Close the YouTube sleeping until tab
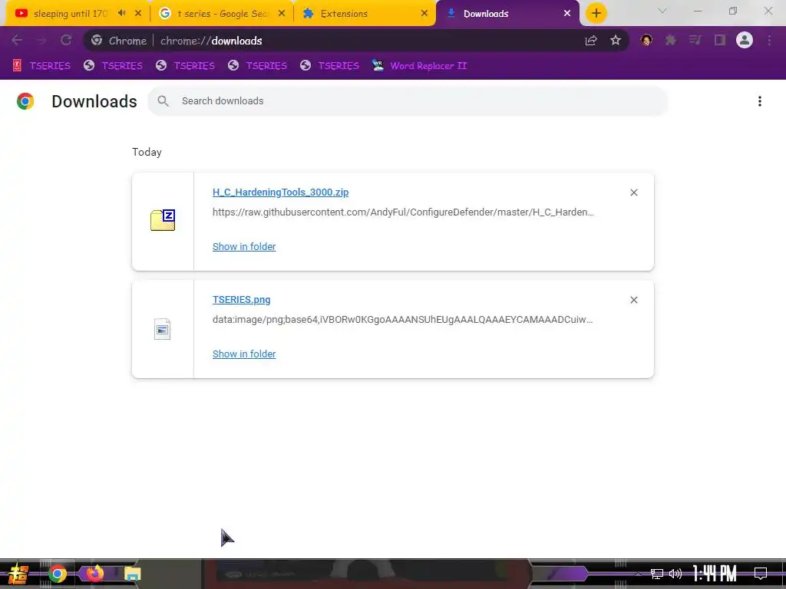Screen dimensions: 786x589 coord(138,14)
